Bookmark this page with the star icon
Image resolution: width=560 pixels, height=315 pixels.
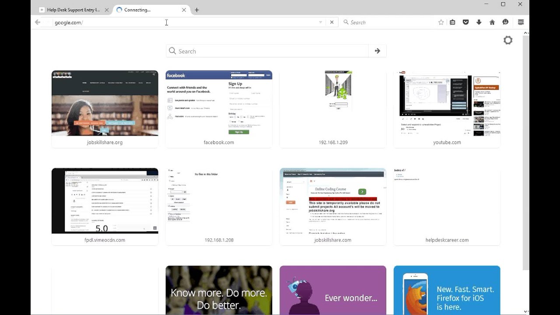pyautogui.click(x=441, y=22)
